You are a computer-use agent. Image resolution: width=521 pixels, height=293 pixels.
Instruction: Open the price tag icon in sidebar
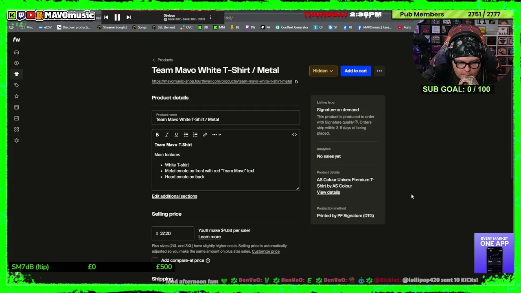pos(17,85)
